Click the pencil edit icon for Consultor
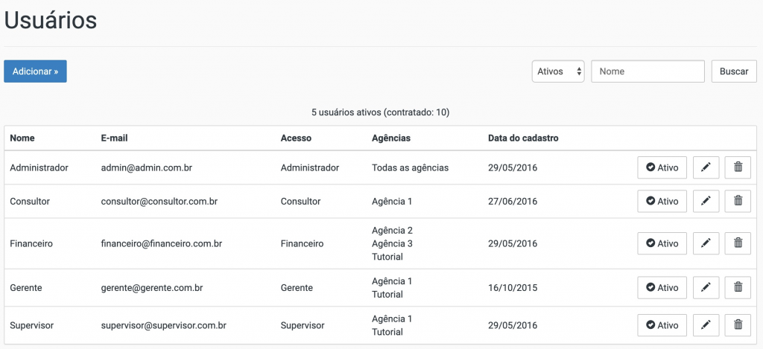Screen dimensions: 763x349 [x=706, y=201]
